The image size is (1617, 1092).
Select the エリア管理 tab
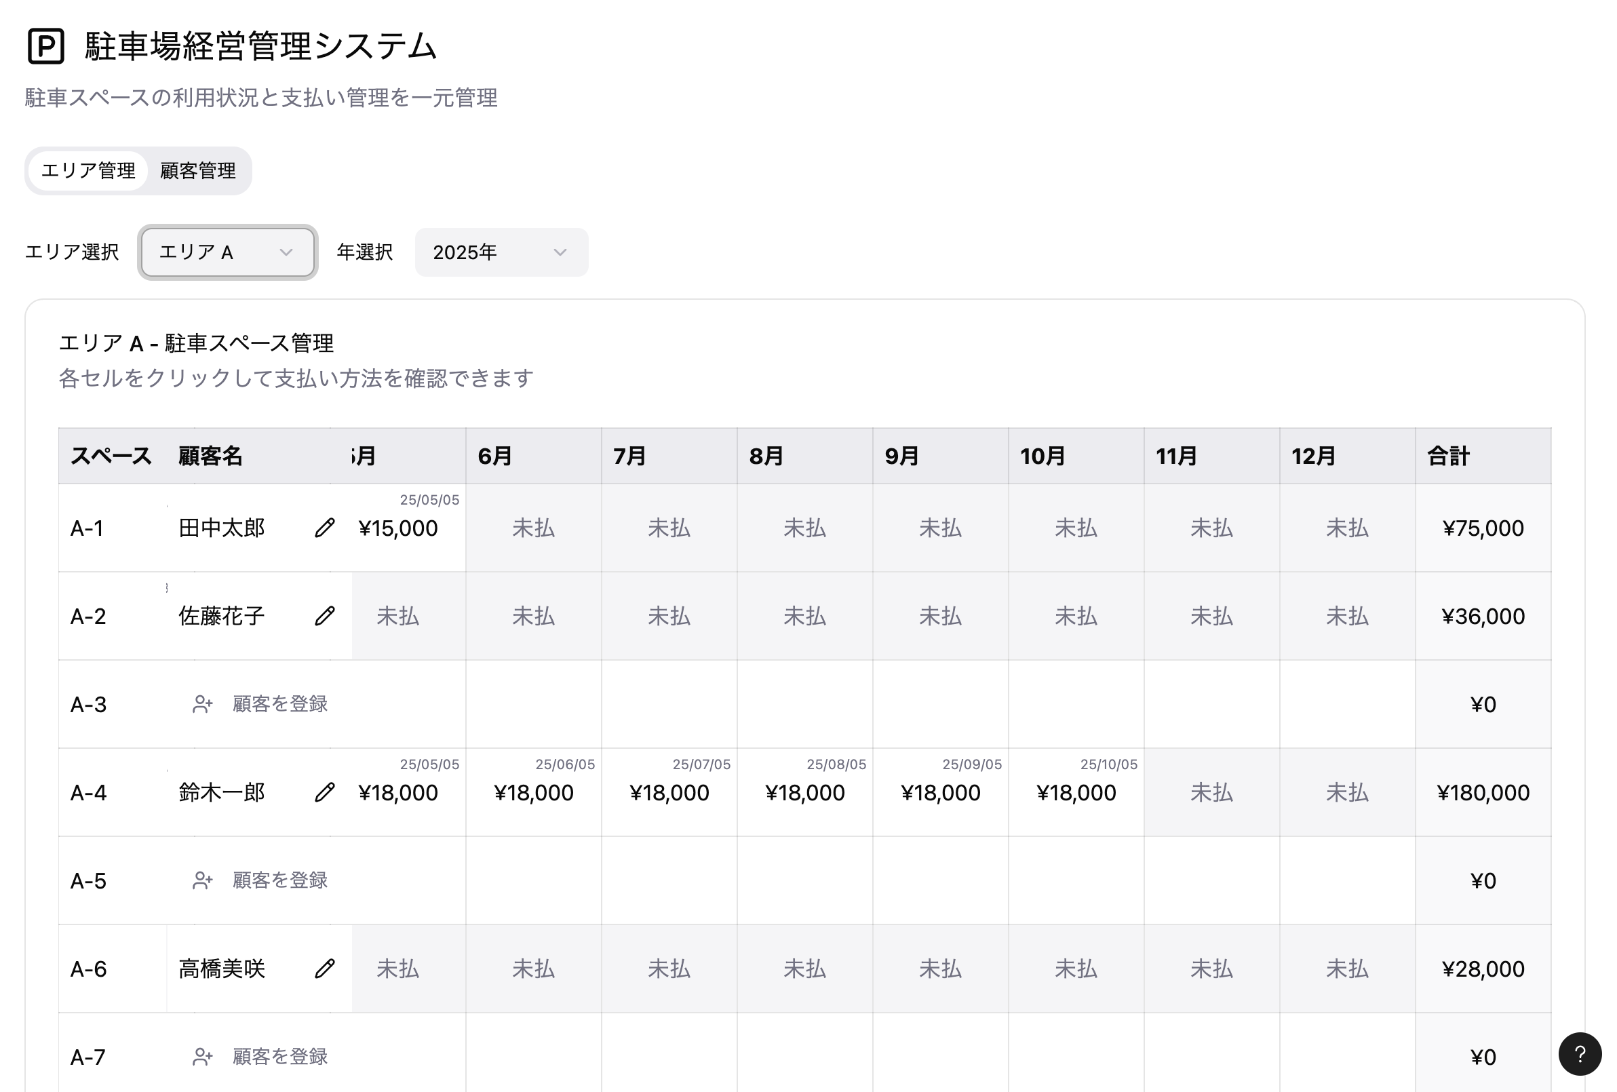point(90,170)
